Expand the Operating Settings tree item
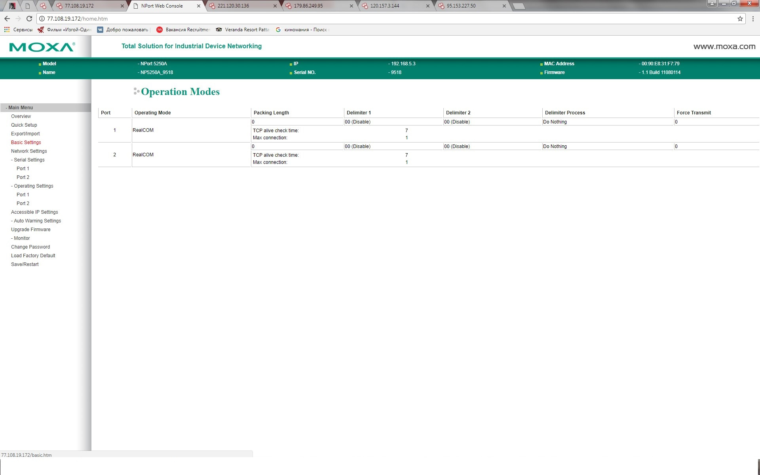760x475 pixels. click(33, 186)
